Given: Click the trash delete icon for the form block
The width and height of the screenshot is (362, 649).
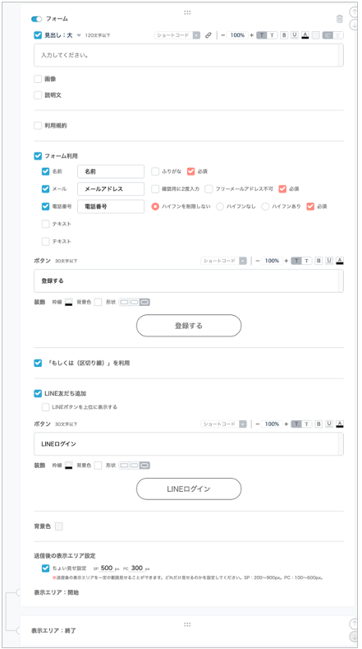Looking at the screenshot, I should 339,19.
